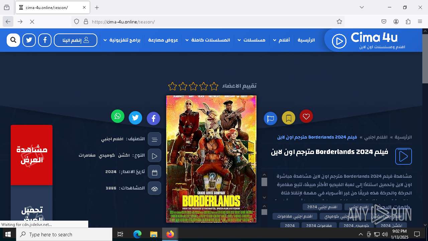Viewport: 428px width, 241px height.
Task: Click the تحميل العرض download button
Action: 32,206
